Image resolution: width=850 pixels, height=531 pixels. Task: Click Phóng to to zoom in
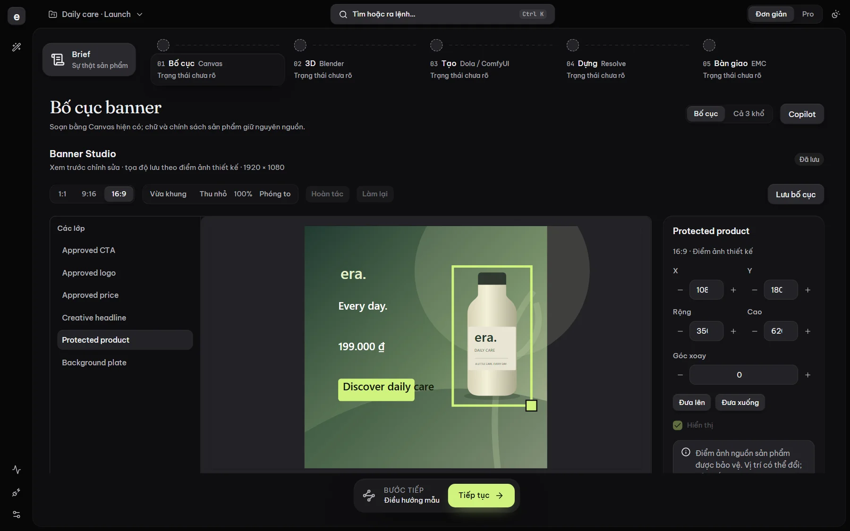[275, 194]
